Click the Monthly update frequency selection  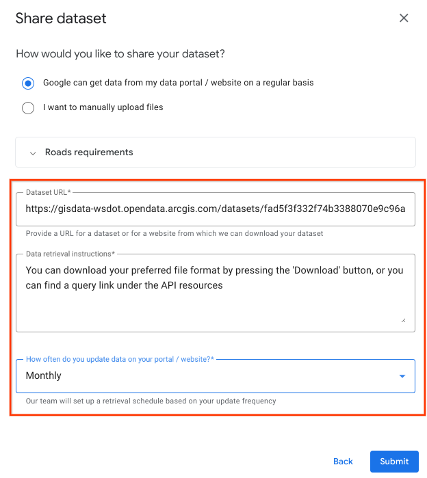pyautogui.click(x=44, y=376)
